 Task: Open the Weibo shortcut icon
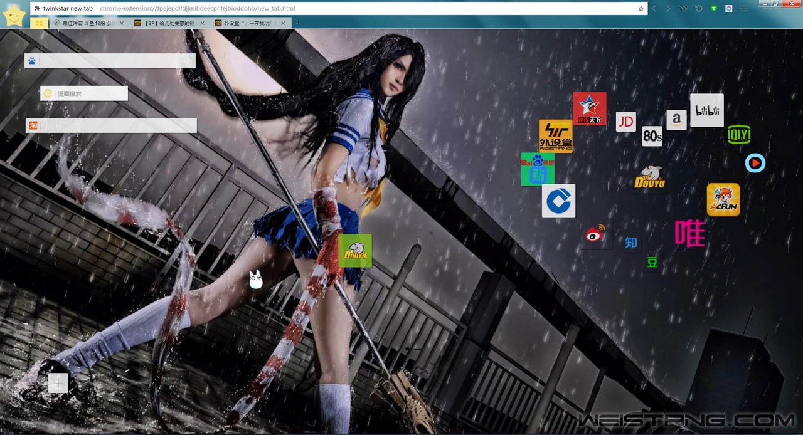click(x=596, y=233)
